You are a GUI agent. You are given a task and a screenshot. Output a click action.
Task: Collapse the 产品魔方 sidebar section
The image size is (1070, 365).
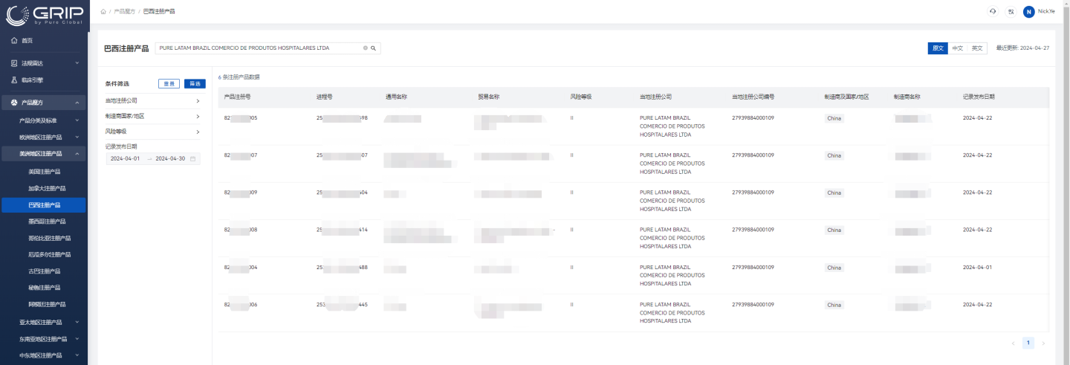pos(77,102)
